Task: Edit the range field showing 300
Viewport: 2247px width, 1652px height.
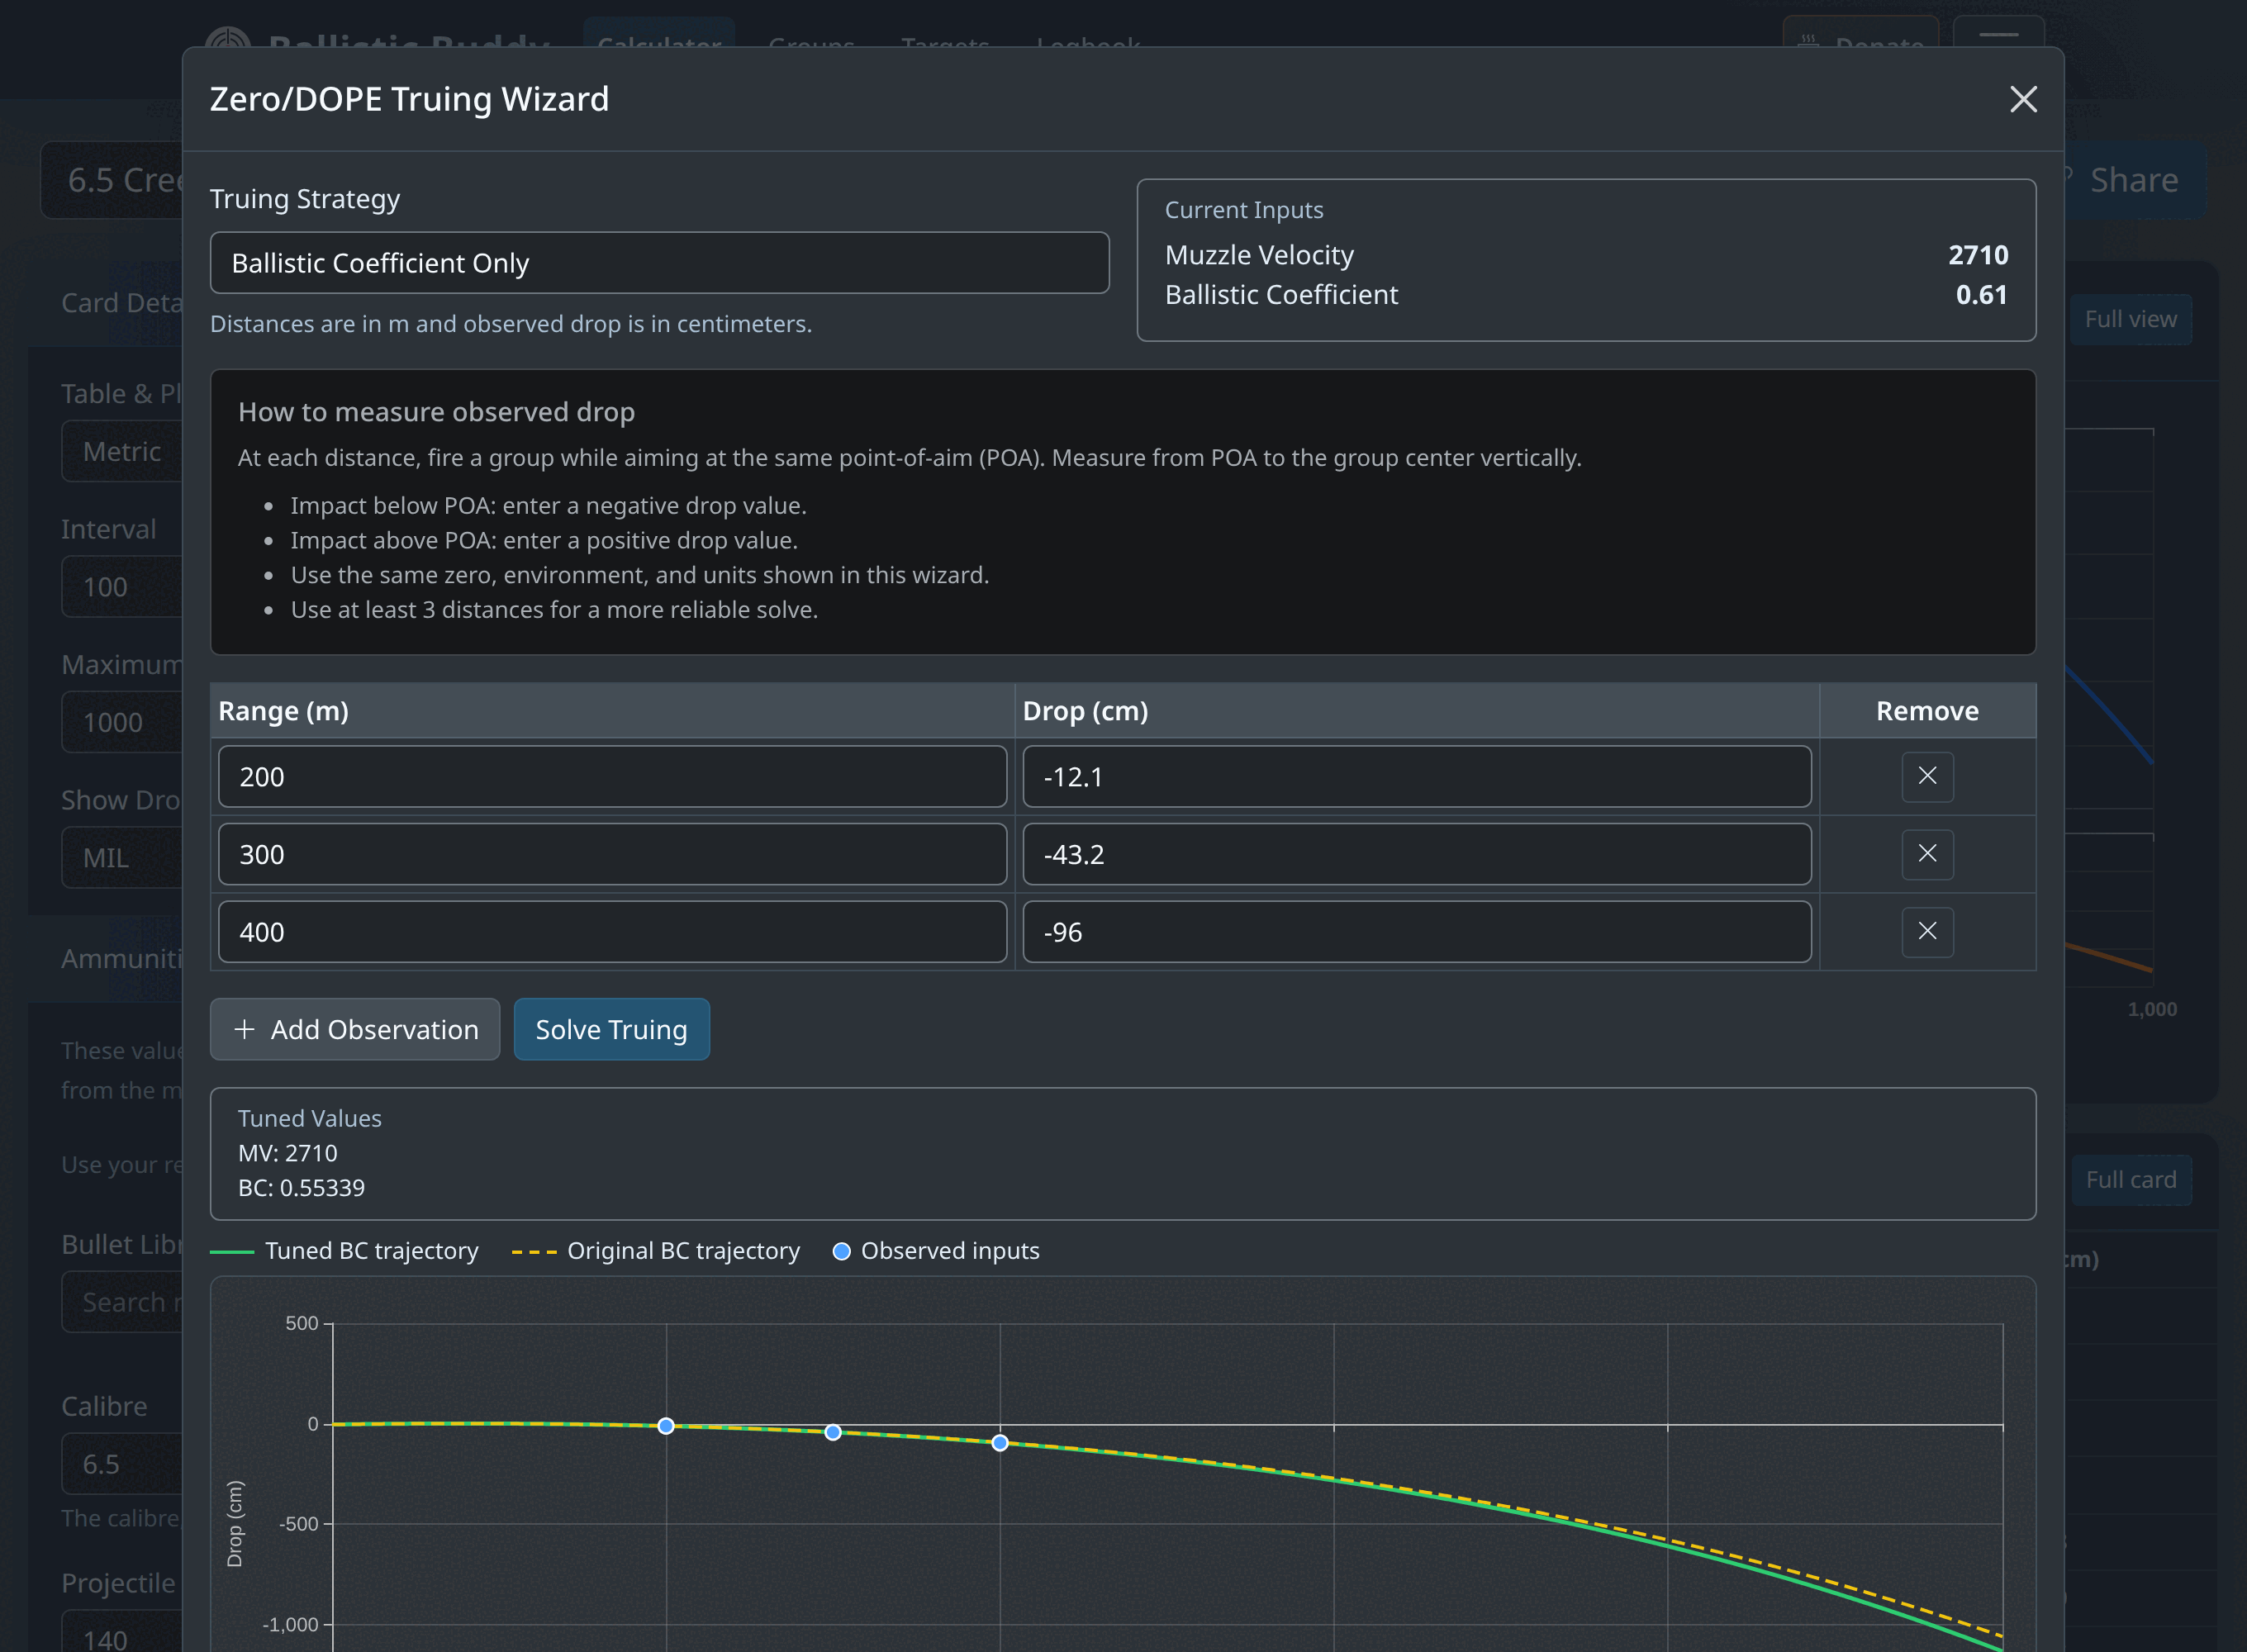Action: pos(612,854)
